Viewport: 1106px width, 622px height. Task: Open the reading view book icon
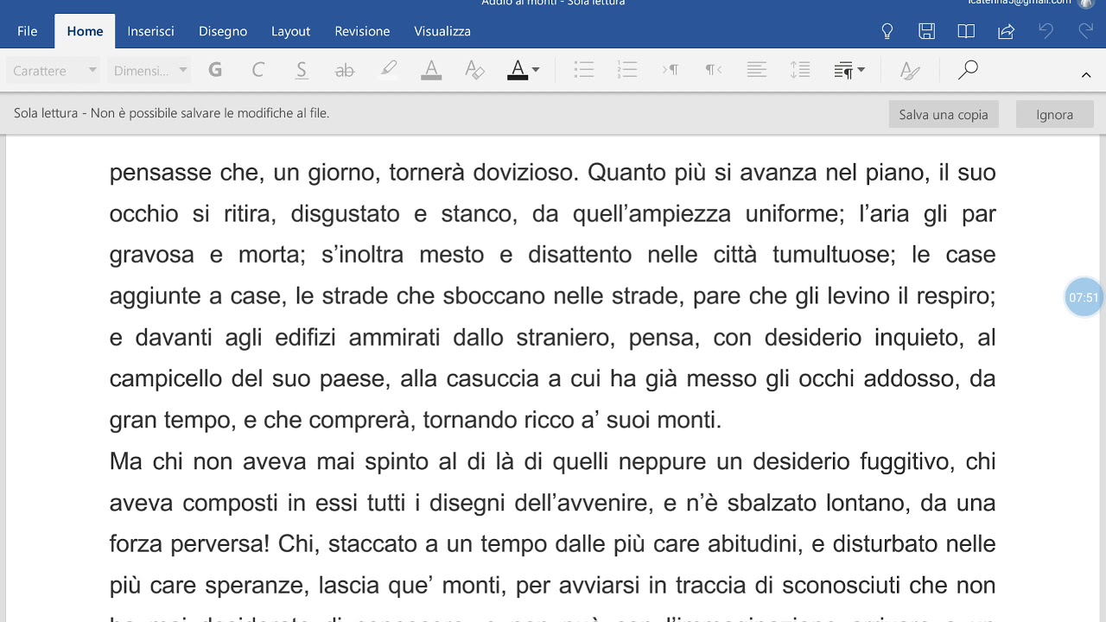[x=966, y=31]
